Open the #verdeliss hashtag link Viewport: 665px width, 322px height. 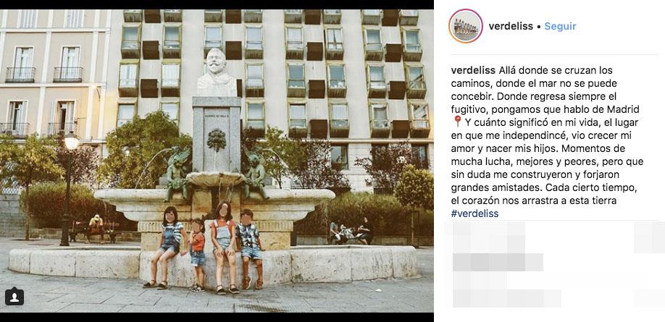[474, 213]
